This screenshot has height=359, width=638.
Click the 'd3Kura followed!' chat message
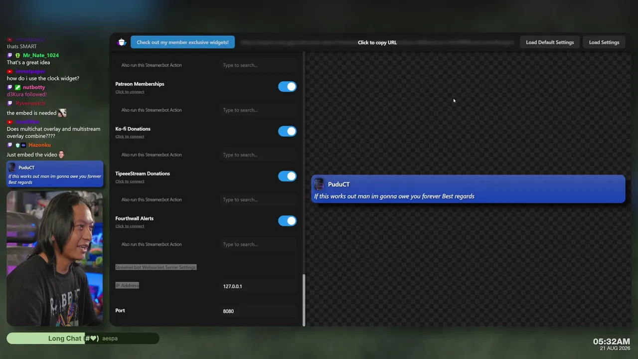(x=26, y=94)
